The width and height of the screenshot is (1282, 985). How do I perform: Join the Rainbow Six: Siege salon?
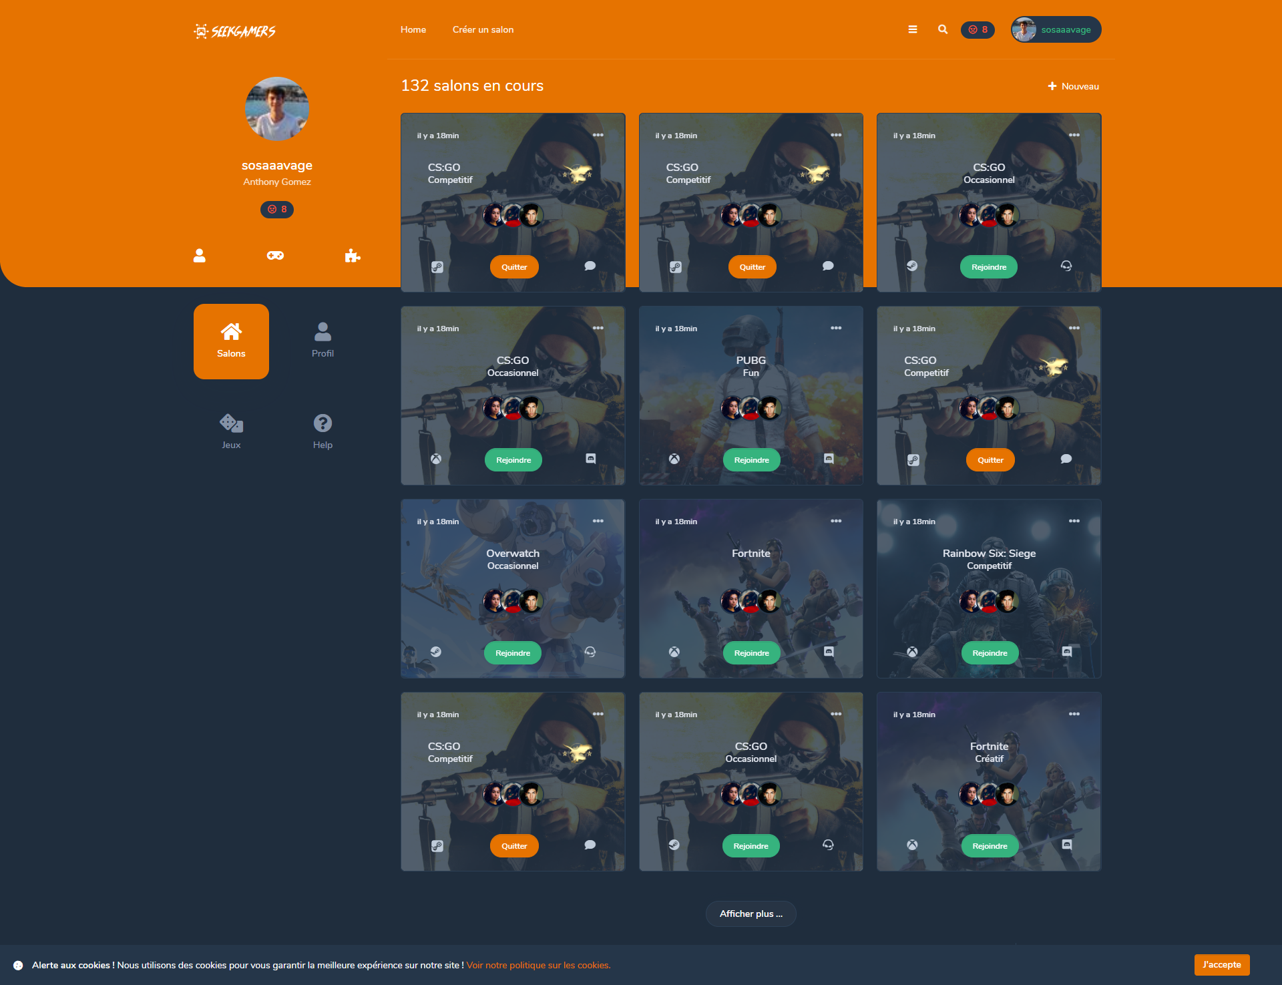990,653
